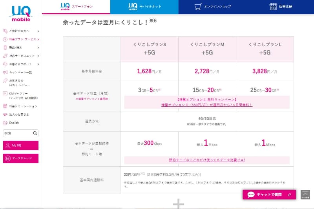Click the icon beside ご検討中の方へ
The height and width of the screenshot is (209, 314).
[5, 31]
